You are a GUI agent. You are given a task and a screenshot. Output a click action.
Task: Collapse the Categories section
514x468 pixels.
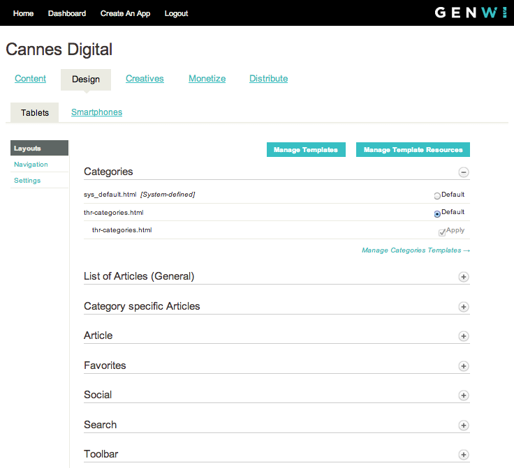(x=463, y=172)
